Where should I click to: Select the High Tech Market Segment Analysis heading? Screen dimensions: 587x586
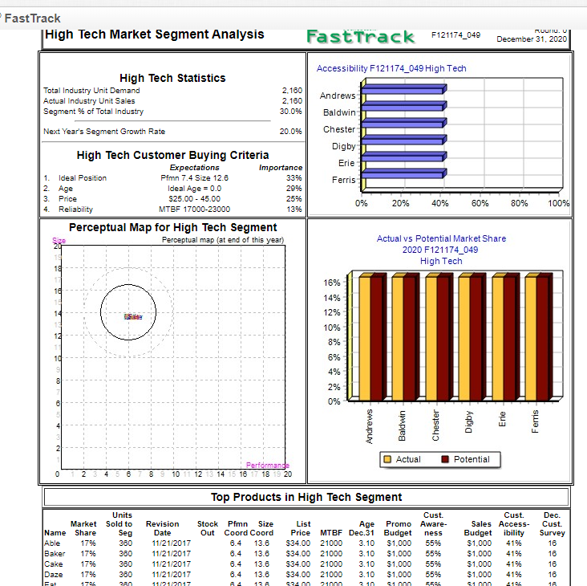tap(154, 34)
